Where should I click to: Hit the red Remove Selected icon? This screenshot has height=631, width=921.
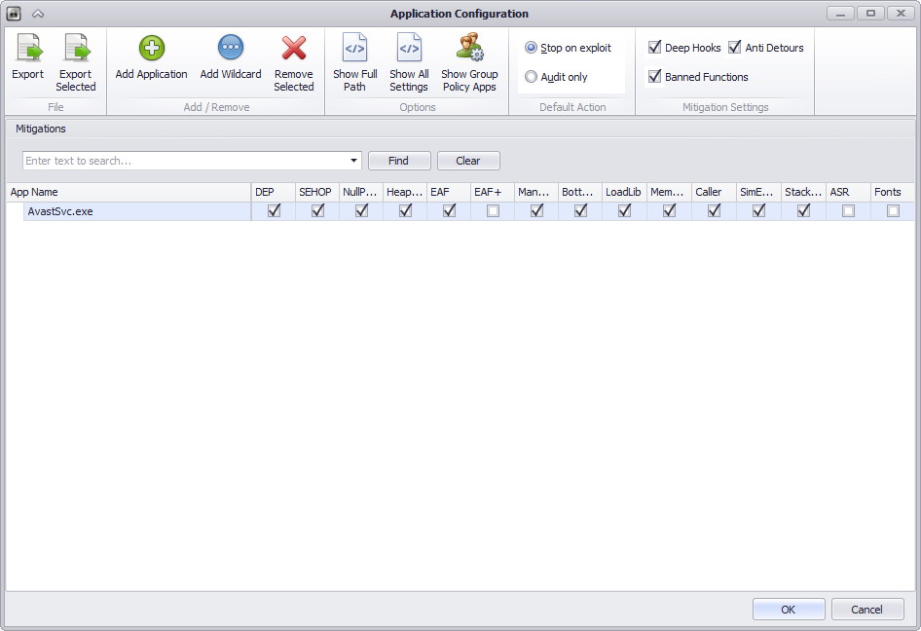293,49
